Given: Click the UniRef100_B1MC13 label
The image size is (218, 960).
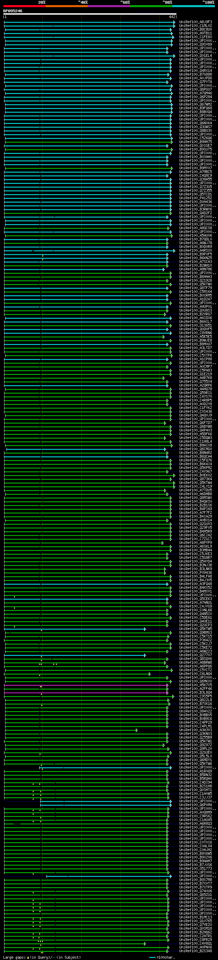Looking at the screenshot, I should point(196,917).
